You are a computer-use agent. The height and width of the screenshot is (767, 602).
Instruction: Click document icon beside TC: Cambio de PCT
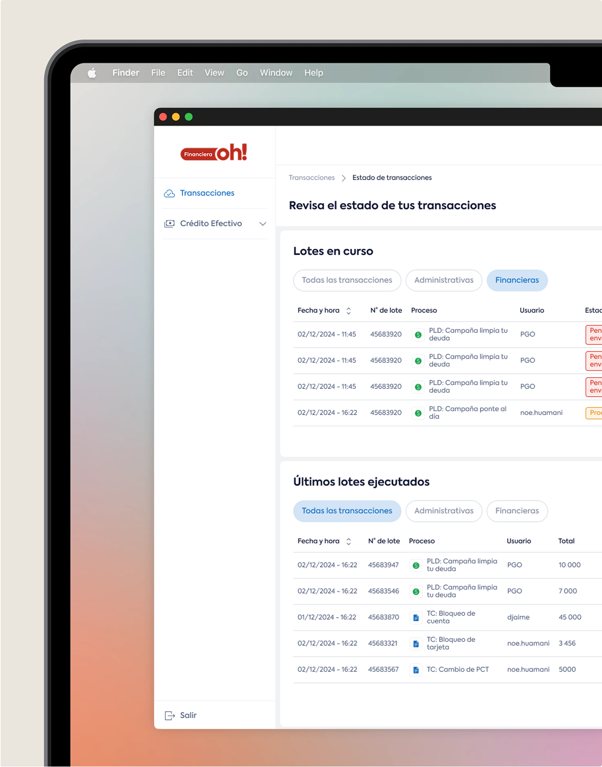click(x=416, y=670)
